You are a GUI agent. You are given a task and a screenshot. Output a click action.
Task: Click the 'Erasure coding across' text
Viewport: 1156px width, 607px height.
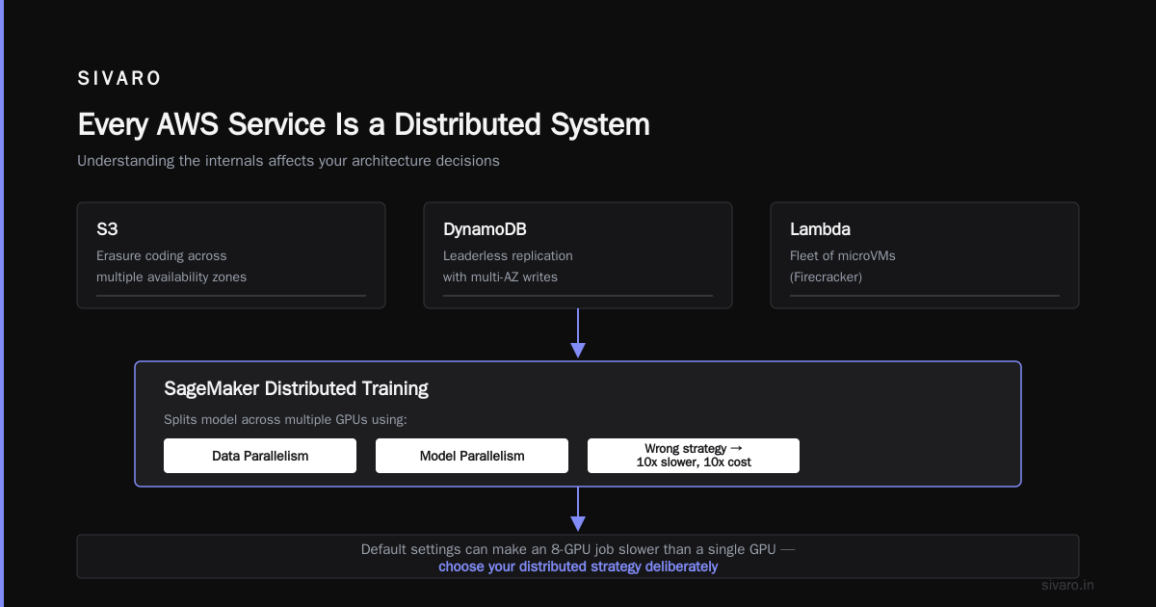tap(161, 255)
